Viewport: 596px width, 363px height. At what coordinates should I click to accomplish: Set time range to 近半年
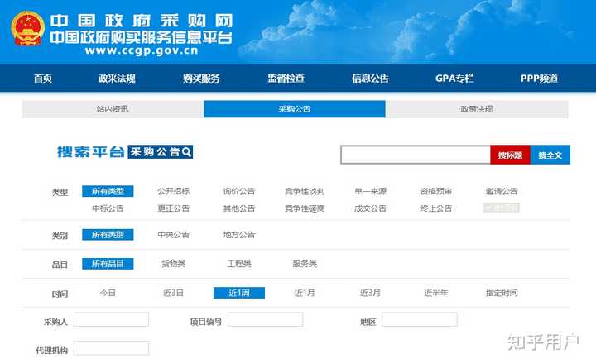[436, 293]
